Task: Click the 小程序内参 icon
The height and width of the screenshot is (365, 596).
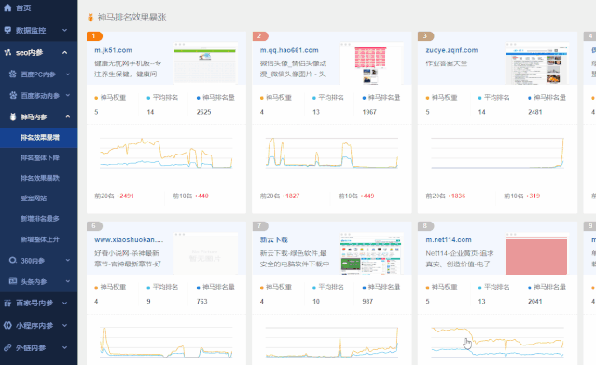Action: click(x=7, y=325)
